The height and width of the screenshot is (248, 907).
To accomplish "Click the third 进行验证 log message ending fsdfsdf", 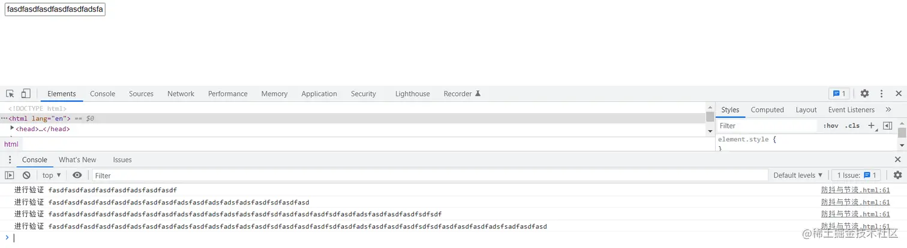I will (x=228, y=214).
